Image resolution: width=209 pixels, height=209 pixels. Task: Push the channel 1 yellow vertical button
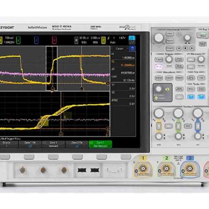point(159,126)
